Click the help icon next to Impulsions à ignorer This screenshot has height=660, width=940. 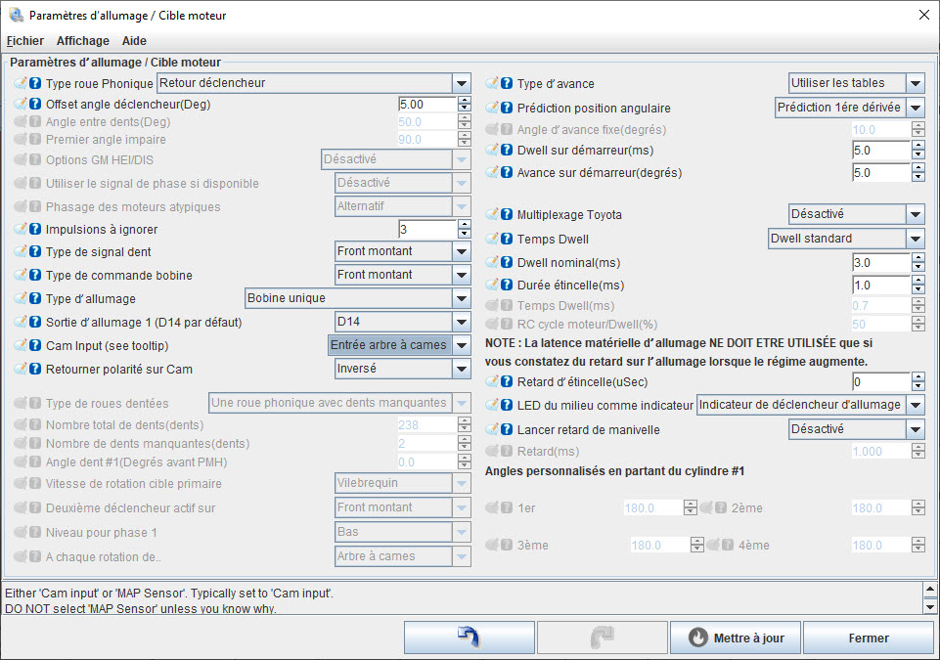35,230
